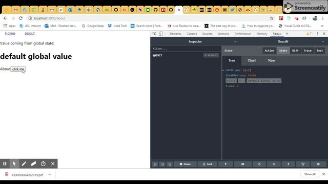Show the time-travel slider clock icon
328x184 pixels.
259,164
